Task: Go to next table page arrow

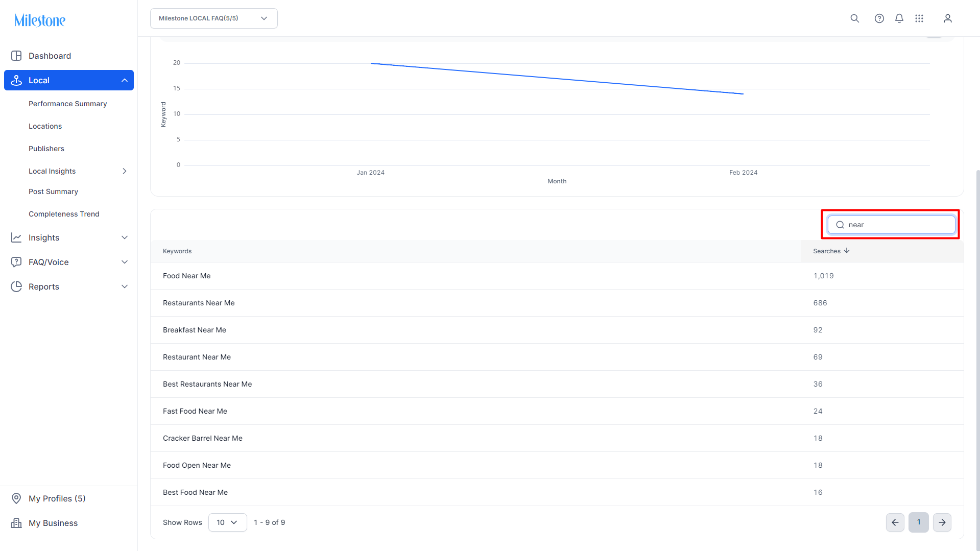Action: (942, 522)
